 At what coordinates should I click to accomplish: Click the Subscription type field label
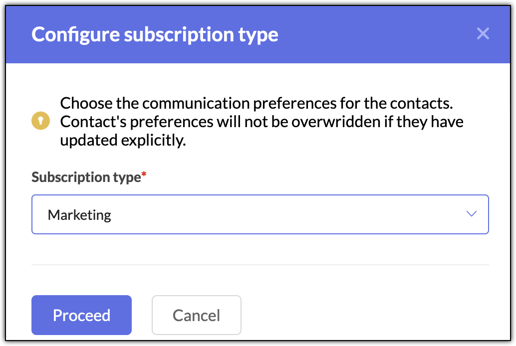point(86,177)
